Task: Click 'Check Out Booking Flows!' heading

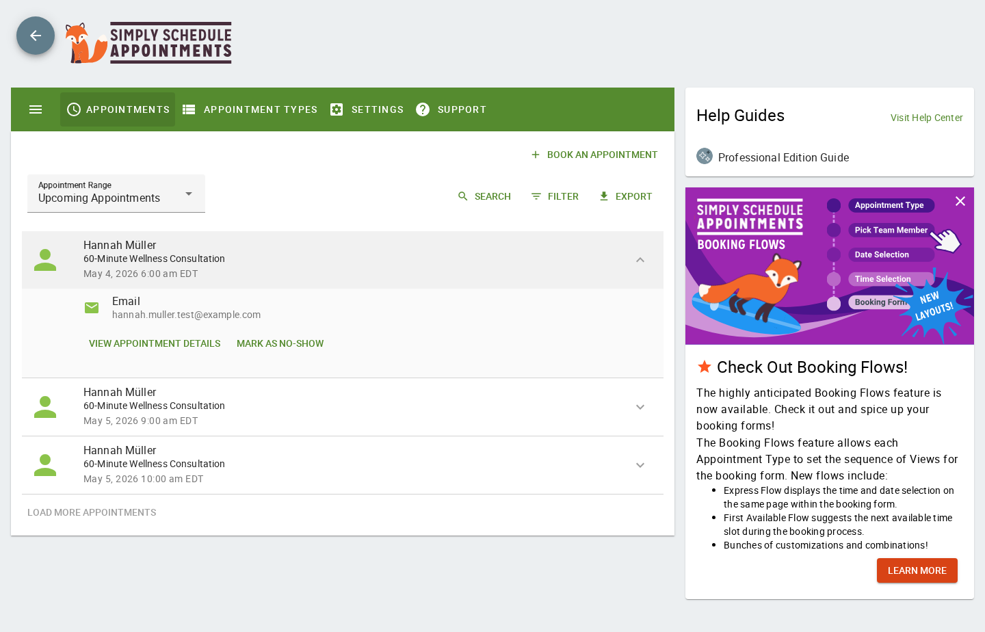Action: click(x=812, y=367)
